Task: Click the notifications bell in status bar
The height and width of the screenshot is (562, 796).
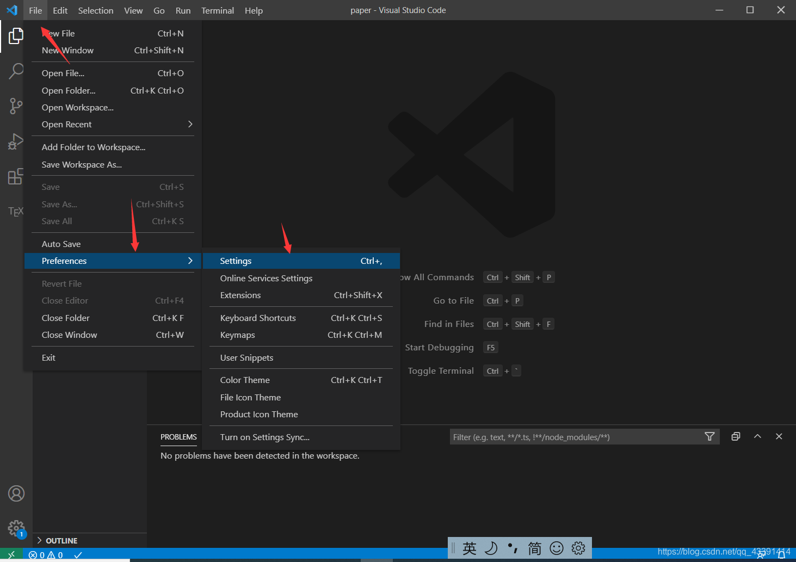Action: (781, 555)
